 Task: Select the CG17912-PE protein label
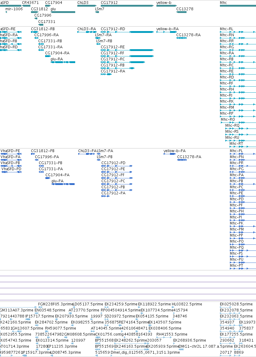click(113, 169)
